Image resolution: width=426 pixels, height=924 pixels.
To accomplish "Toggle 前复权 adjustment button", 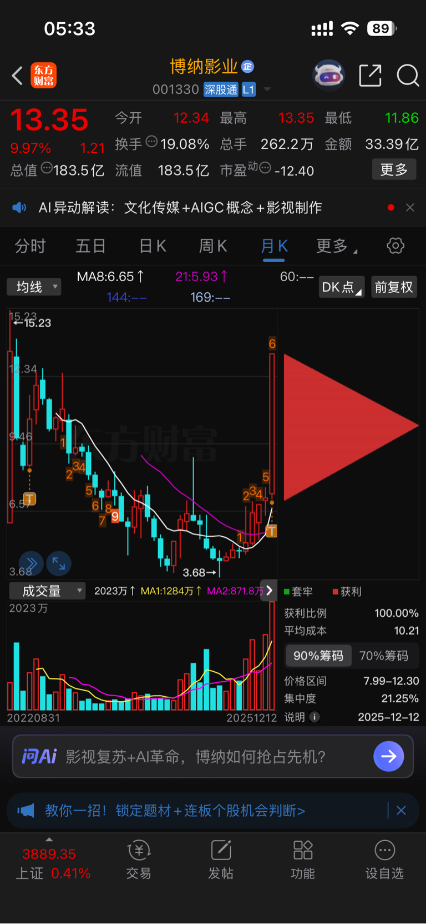I will click(394, 287).
